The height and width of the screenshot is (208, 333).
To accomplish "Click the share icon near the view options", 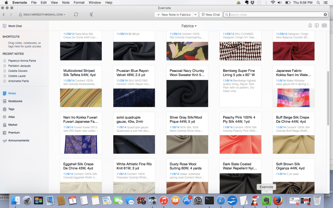I will (317, 25).
